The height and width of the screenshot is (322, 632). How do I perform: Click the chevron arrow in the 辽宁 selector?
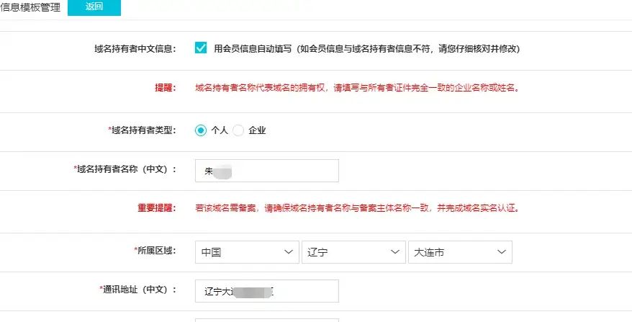point(394,252)
